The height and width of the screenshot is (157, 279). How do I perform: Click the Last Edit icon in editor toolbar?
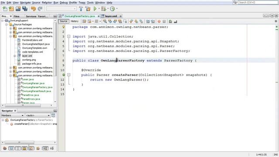[x=84, y=21]
